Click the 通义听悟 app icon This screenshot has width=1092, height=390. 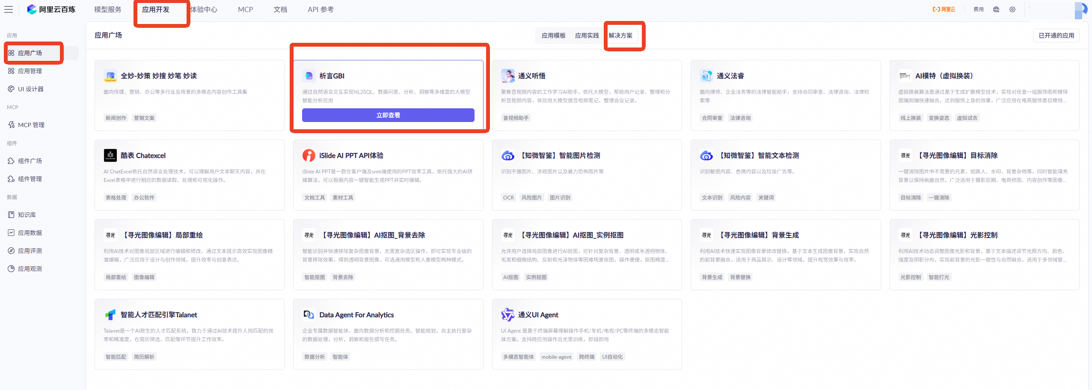pyautogui.click(x=508, y=76)
